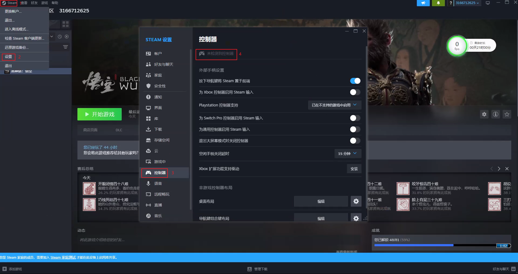This screenshot has height=274, width=518.
Task: Open the 游戏 menu in menu bar
Action: click(x=45, y=3)
